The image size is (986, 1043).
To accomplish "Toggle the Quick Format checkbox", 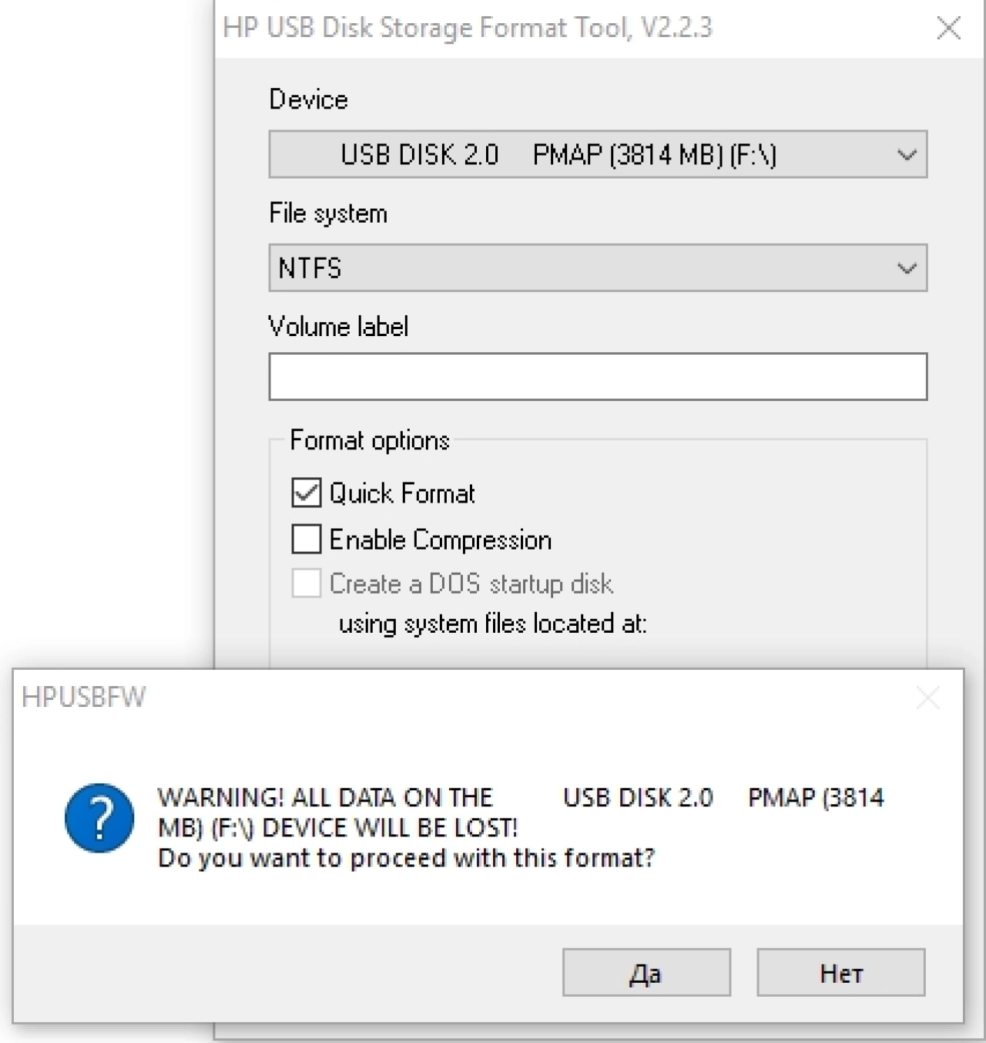I will click(306, 493).
